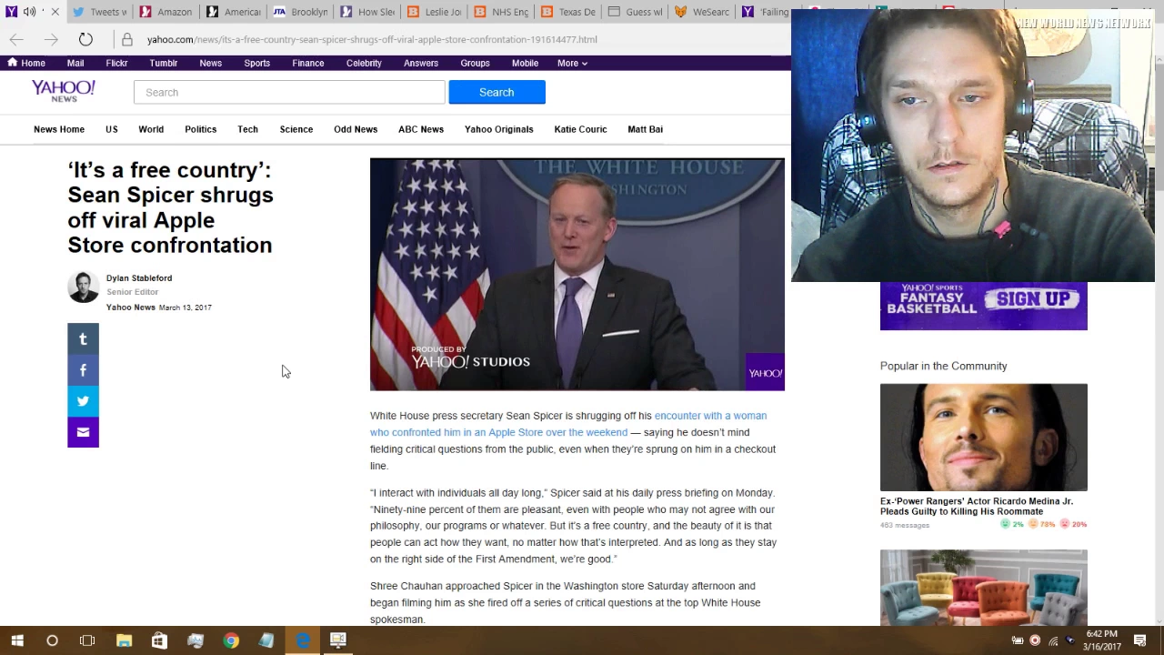Screen dimensions: 1164x655
Task: Open the ABC News section
Action: [421, 129]
